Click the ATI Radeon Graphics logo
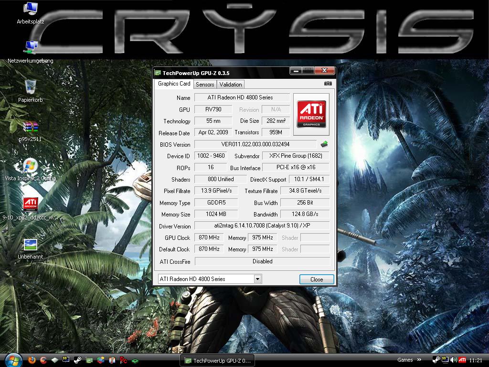This screenshot has height=367, width=489. [x=311, y=114]
